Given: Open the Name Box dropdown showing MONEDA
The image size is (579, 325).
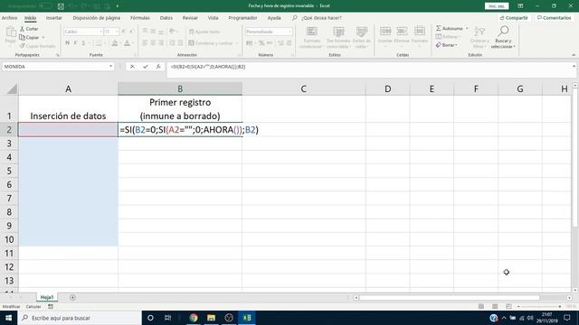Looking at the screenshot, I should (110, 67).
